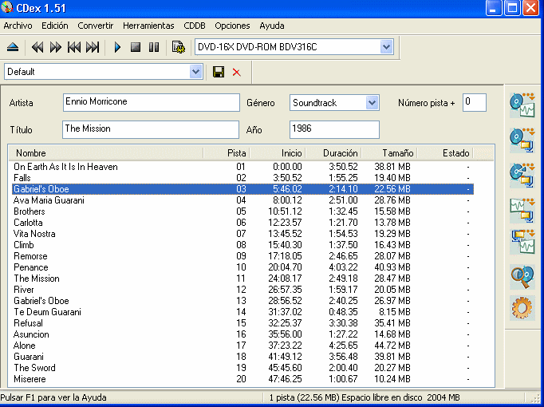This screenshot has height=407, width=544.
Task: Open the Default profile dropdown
Action: [x=196, y=72]
